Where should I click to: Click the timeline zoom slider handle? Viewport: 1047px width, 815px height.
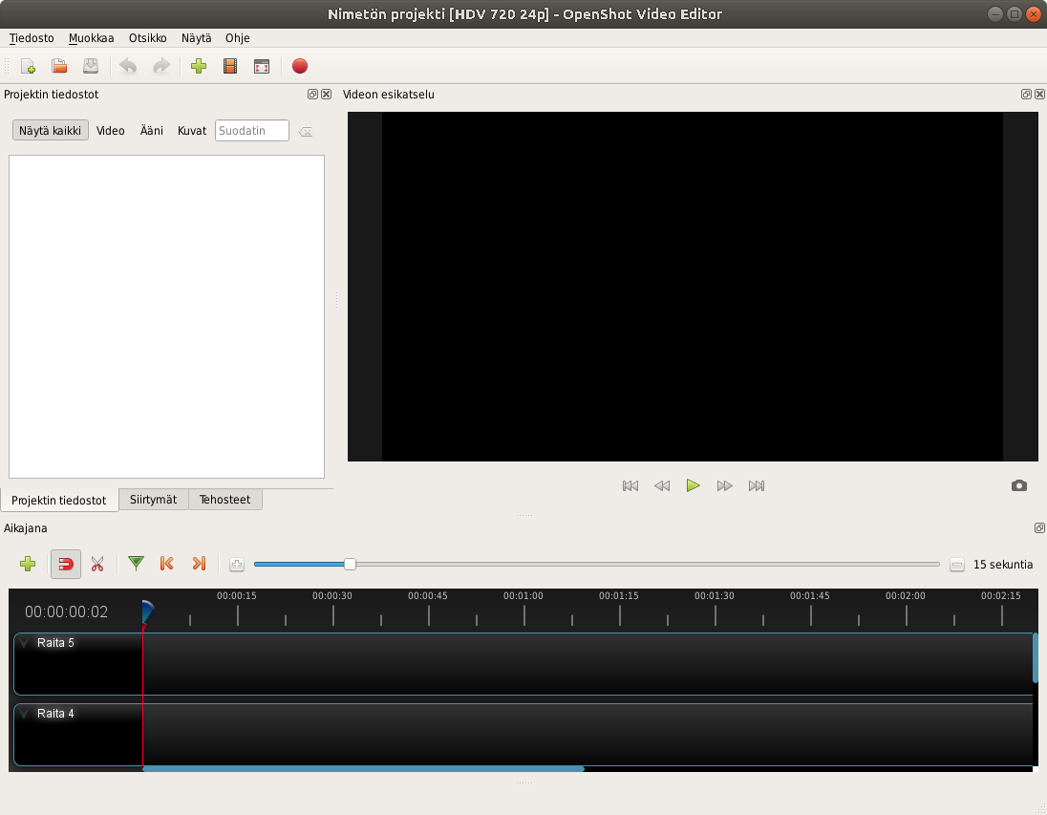[350, 565]
